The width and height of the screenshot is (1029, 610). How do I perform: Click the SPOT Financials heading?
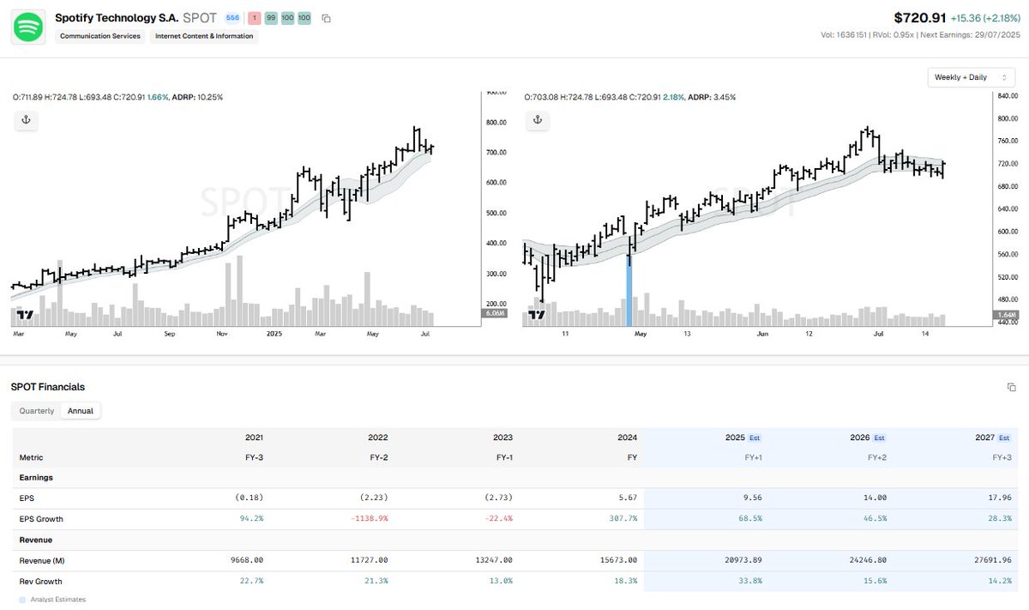click(x=48, y=387)
